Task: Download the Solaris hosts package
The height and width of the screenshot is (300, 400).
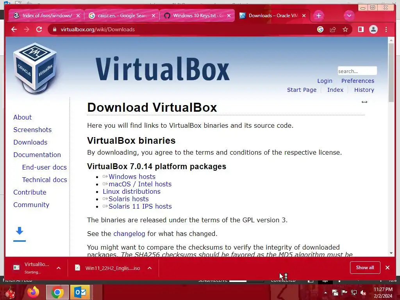Action: point(129,199)
